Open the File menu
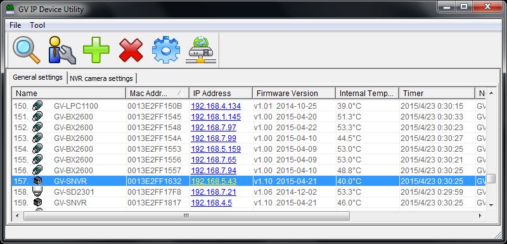 tap(15, 25)
